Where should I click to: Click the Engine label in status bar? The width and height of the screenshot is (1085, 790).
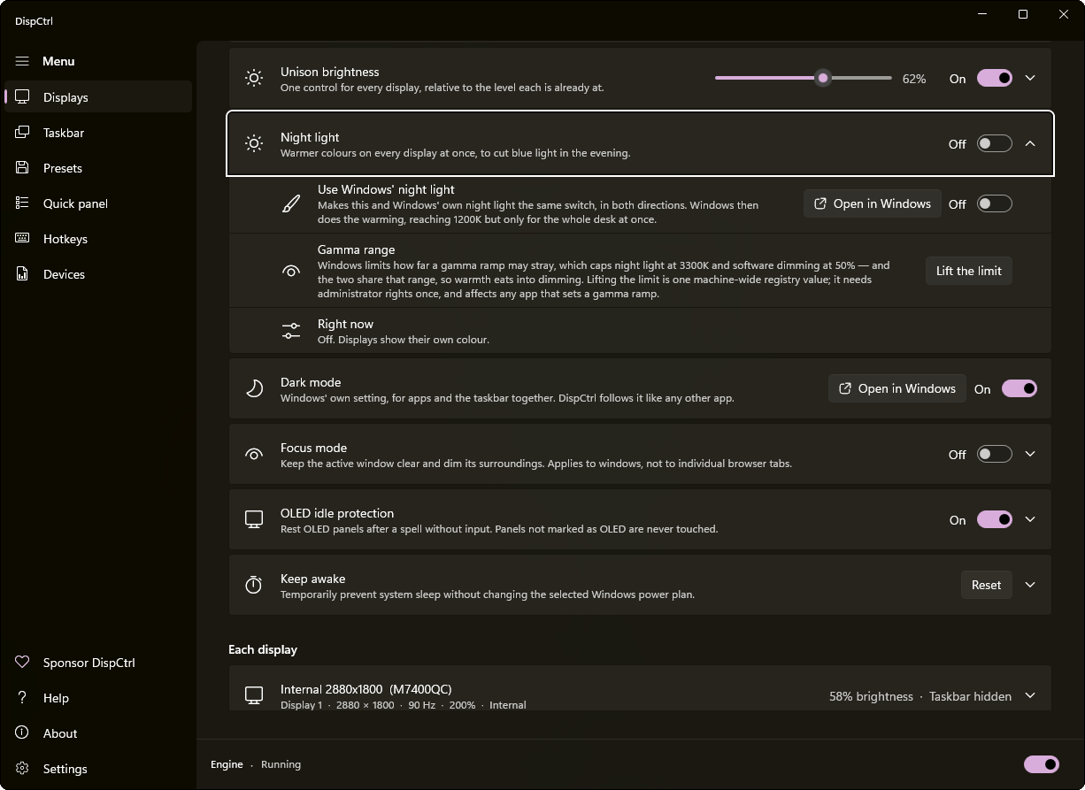click(227, 764)
